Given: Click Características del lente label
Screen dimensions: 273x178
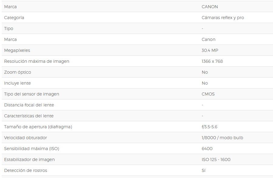Looking at the screenshot, I should 29,116.
